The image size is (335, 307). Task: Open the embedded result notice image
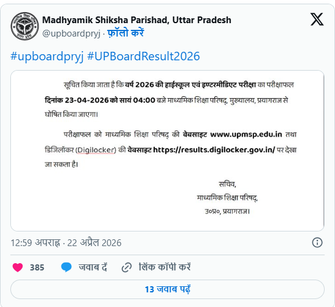click(167, 150)
